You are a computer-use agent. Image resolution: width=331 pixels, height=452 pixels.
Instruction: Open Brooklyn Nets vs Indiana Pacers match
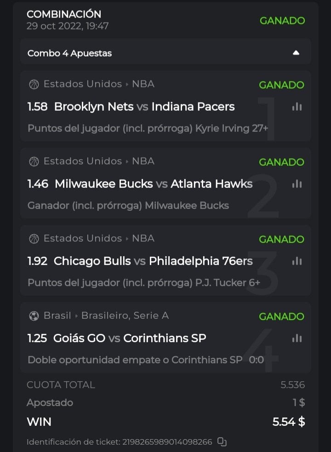coord(144,107)
